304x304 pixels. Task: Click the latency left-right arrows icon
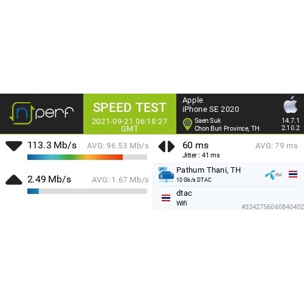tap(167, 147)
